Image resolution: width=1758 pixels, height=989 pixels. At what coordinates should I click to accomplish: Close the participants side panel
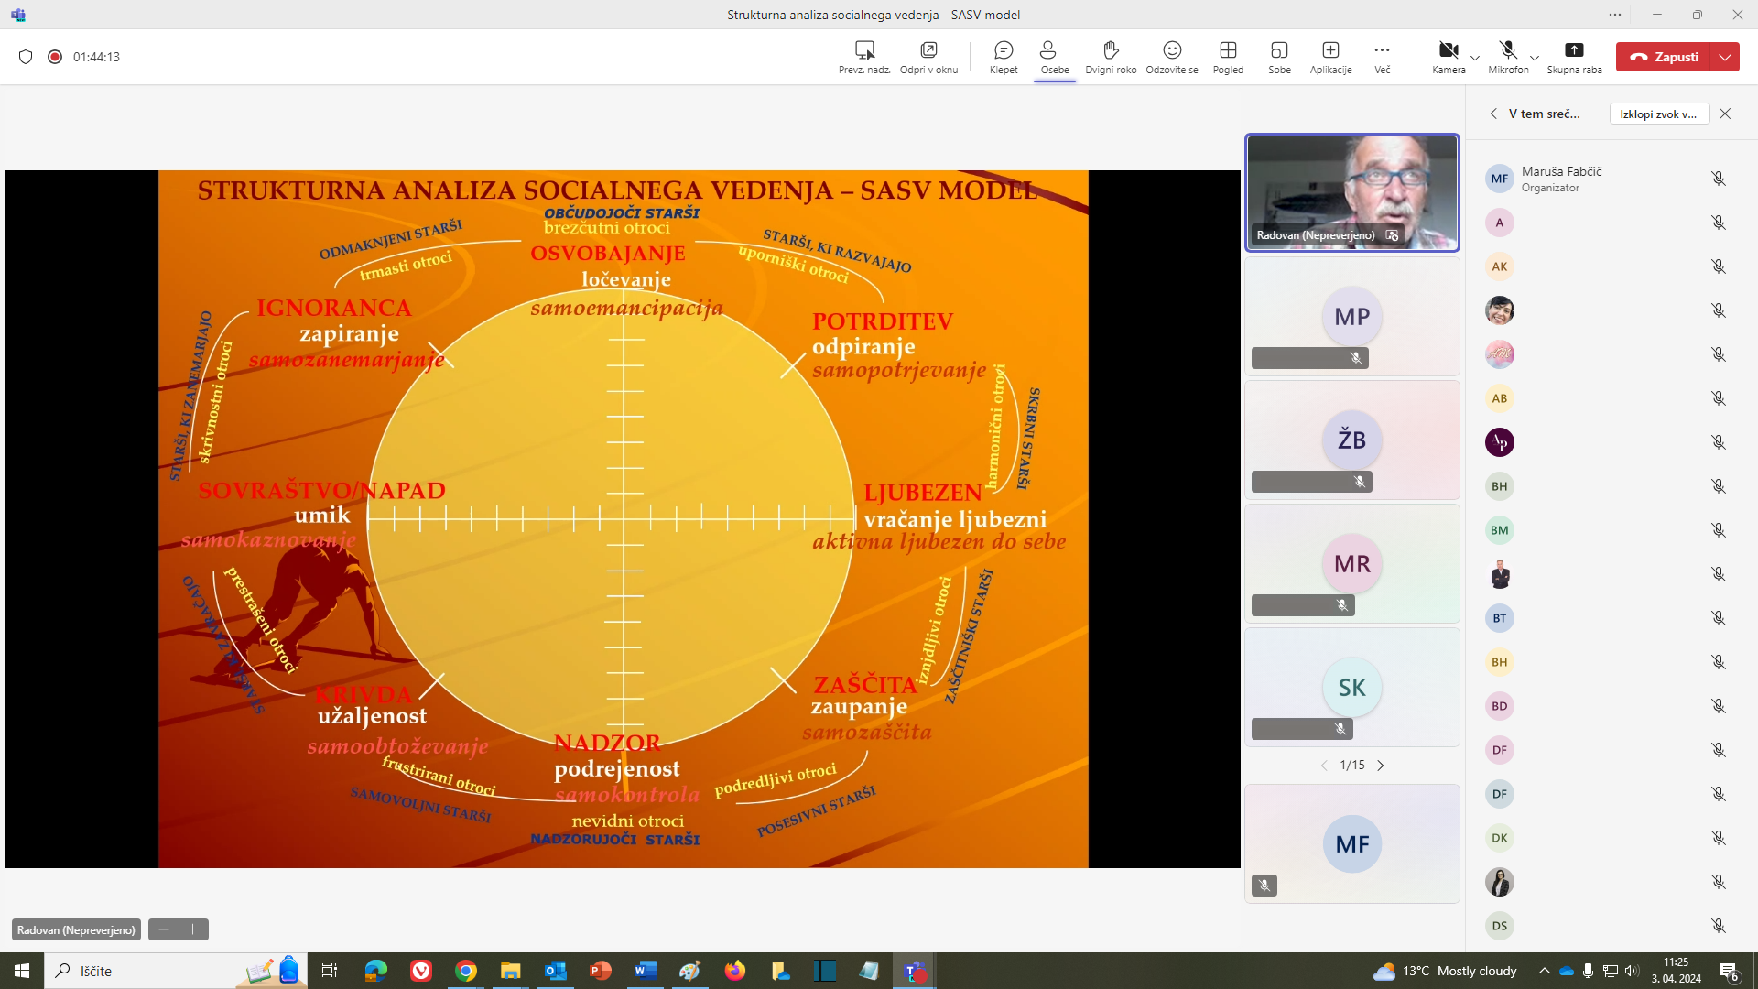pyautogui.click(x=1725, y=114)
